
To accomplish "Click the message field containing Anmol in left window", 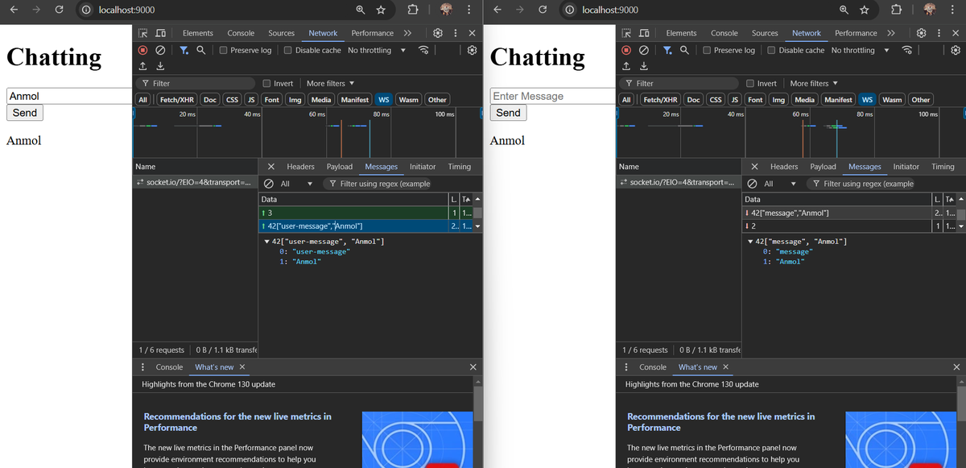I will [x=69, y=96].
